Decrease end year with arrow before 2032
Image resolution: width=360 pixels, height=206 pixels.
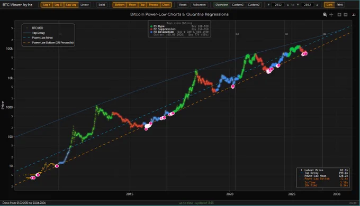[x=298, y=5]
